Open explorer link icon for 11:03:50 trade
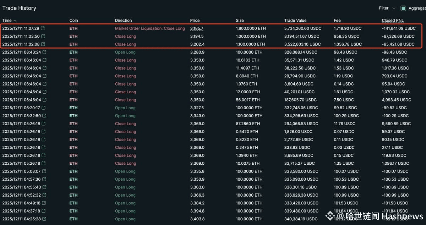This screenshot has height=225, width=426. [x=43, y=36]
